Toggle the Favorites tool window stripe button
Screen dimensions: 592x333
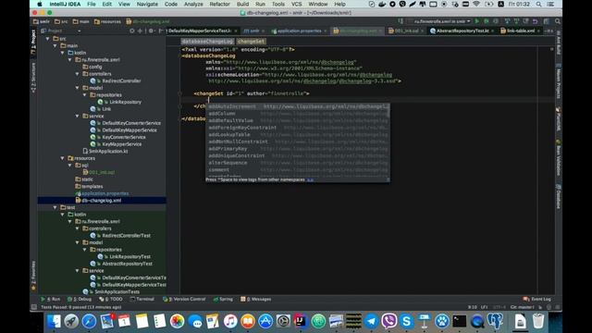(33, 276)
